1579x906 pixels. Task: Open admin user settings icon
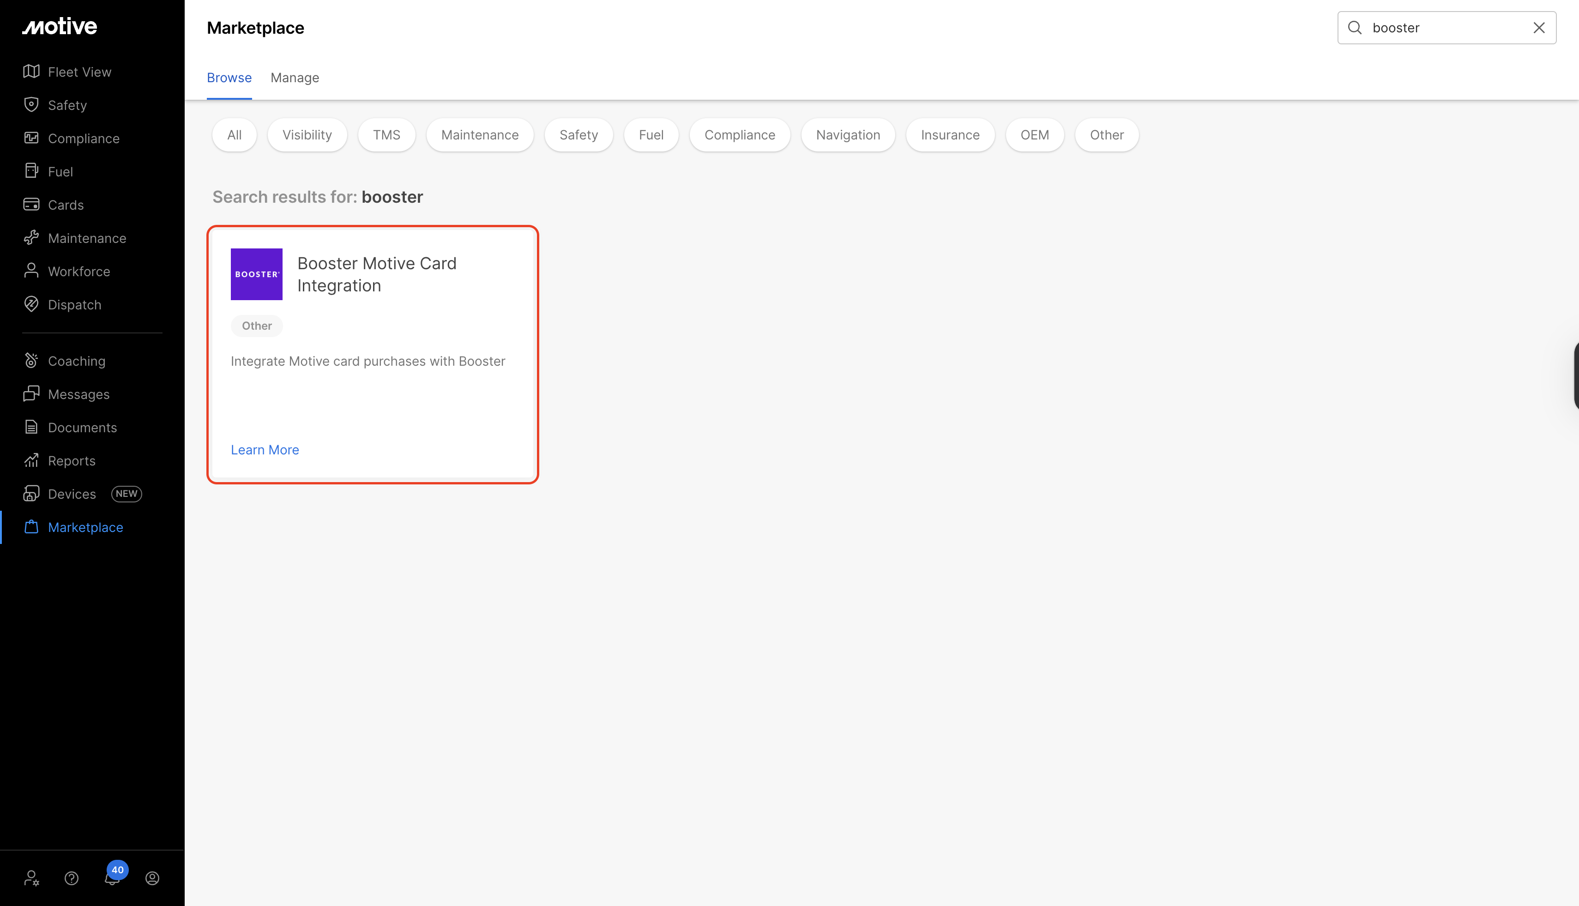tap(31, 878)
